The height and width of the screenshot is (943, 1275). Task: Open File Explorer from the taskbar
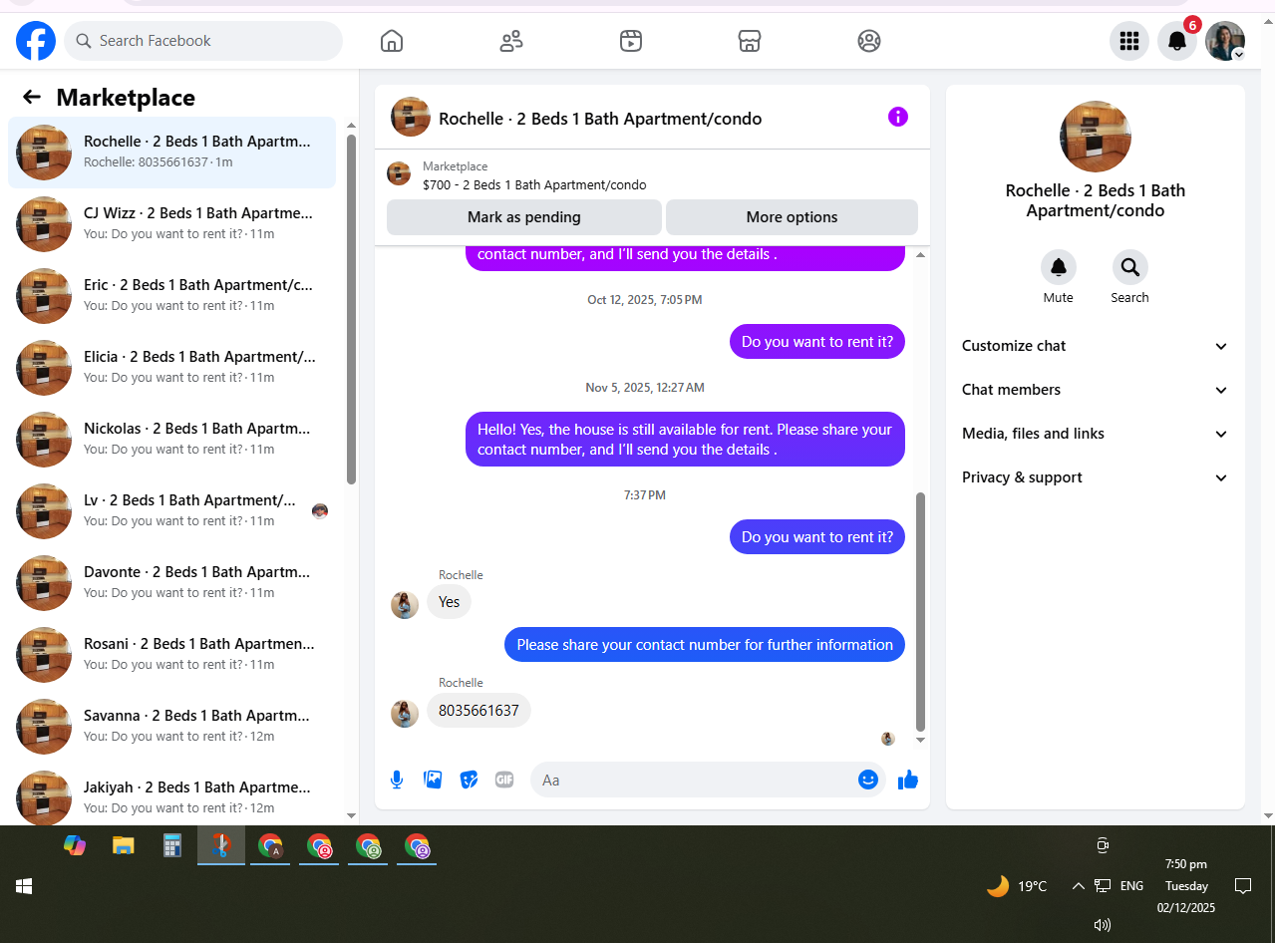[x=124, y=845]
